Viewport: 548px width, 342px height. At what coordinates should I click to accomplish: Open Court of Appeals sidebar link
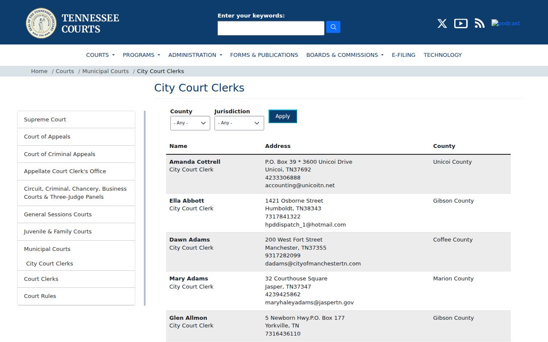click(76, 137)
